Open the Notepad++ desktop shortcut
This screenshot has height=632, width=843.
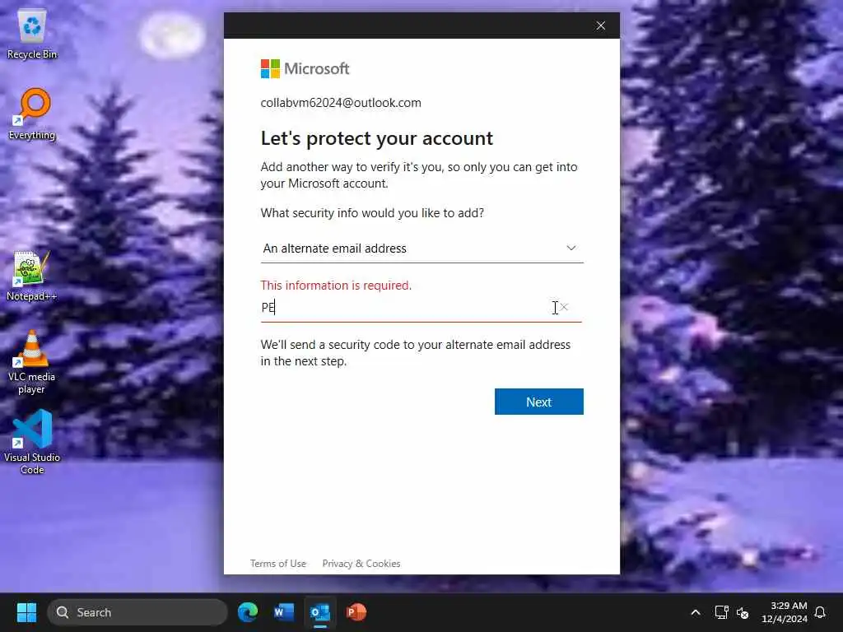pos(32,276)
